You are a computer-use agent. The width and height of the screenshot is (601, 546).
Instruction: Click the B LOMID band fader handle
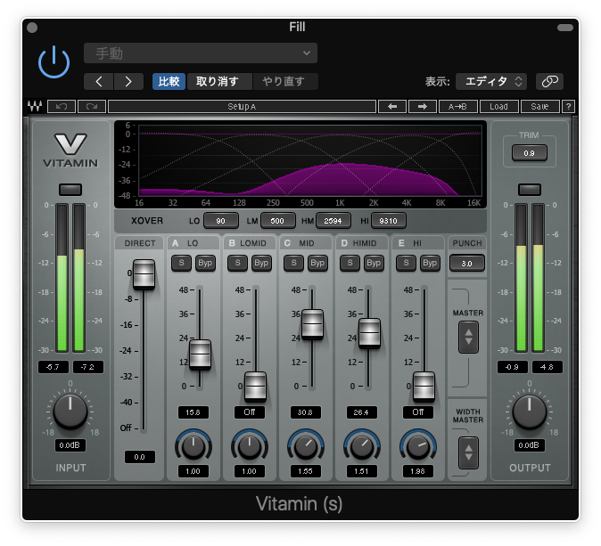[x=256, y=387]
